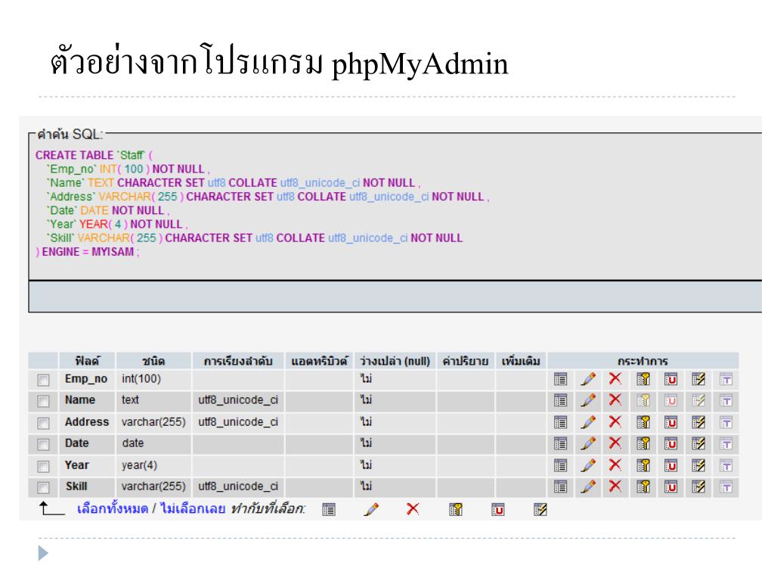Set Address as primary key

(643, 422)
